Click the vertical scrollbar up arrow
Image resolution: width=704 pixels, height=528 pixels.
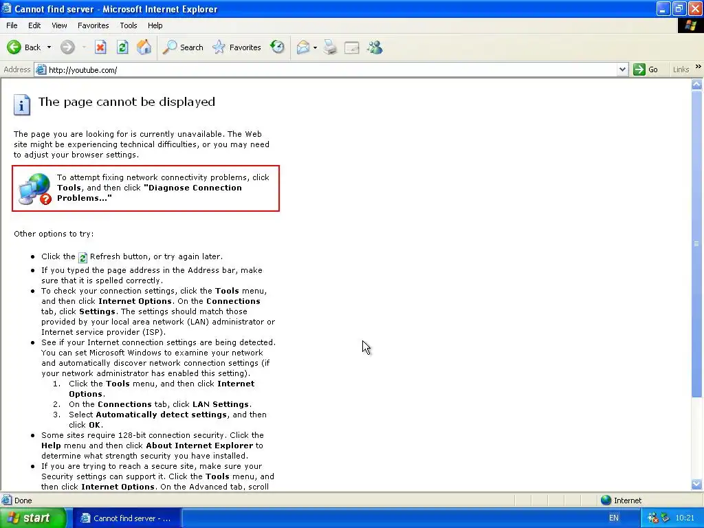(x=696, y=85)
